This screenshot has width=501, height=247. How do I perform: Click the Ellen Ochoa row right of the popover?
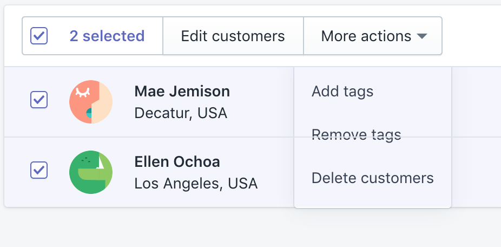(x=477, y=172)
